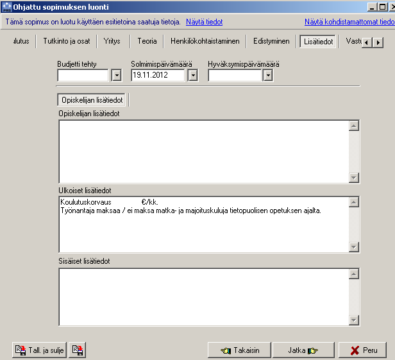The height and width of the screenshot is (360, 395).
Task: Switch to the Yritys tab
Action: click(112, 41)
